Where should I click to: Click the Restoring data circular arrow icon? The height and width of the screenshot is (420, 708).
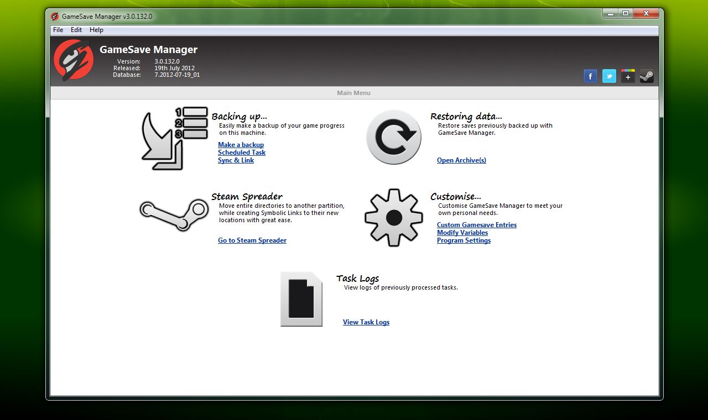[394, 137]
